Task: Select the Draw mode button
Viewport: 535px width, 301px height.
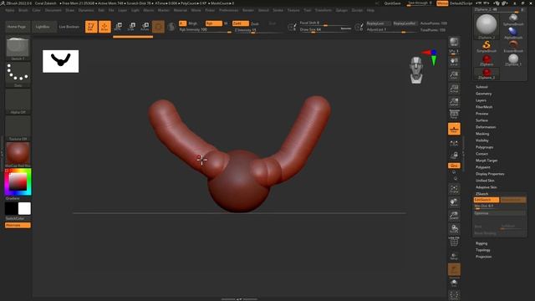Action: click(x=104, y=27)
